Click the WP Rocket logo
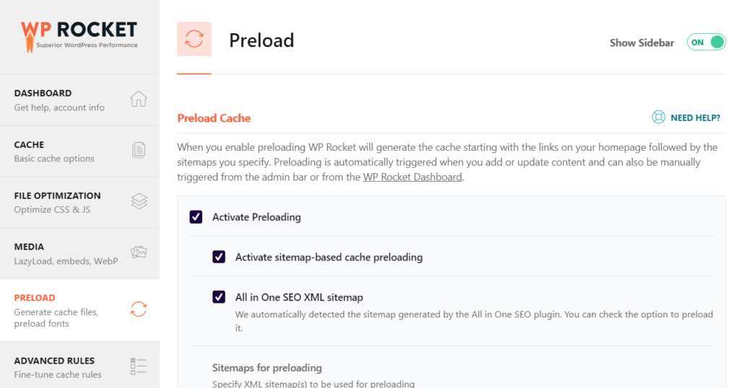 [x=79, y=36]
